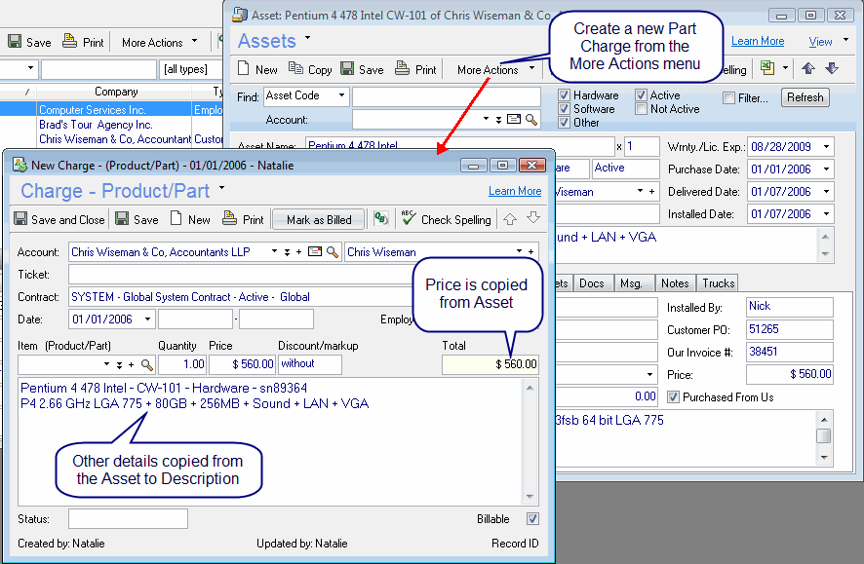Open account search magnifier in Charge window

(333, 252)
